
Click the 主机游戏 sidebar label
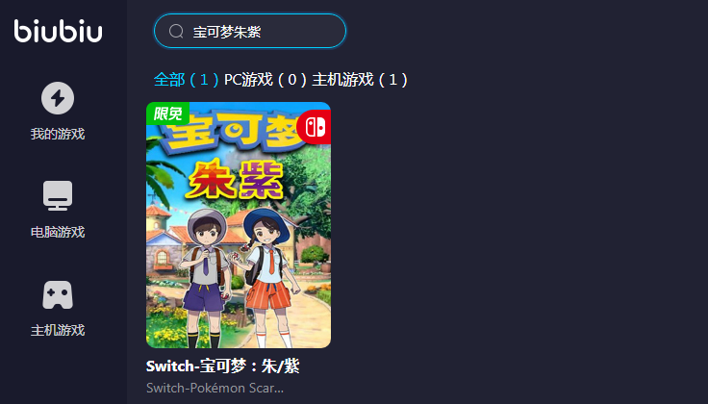(58, 331)
